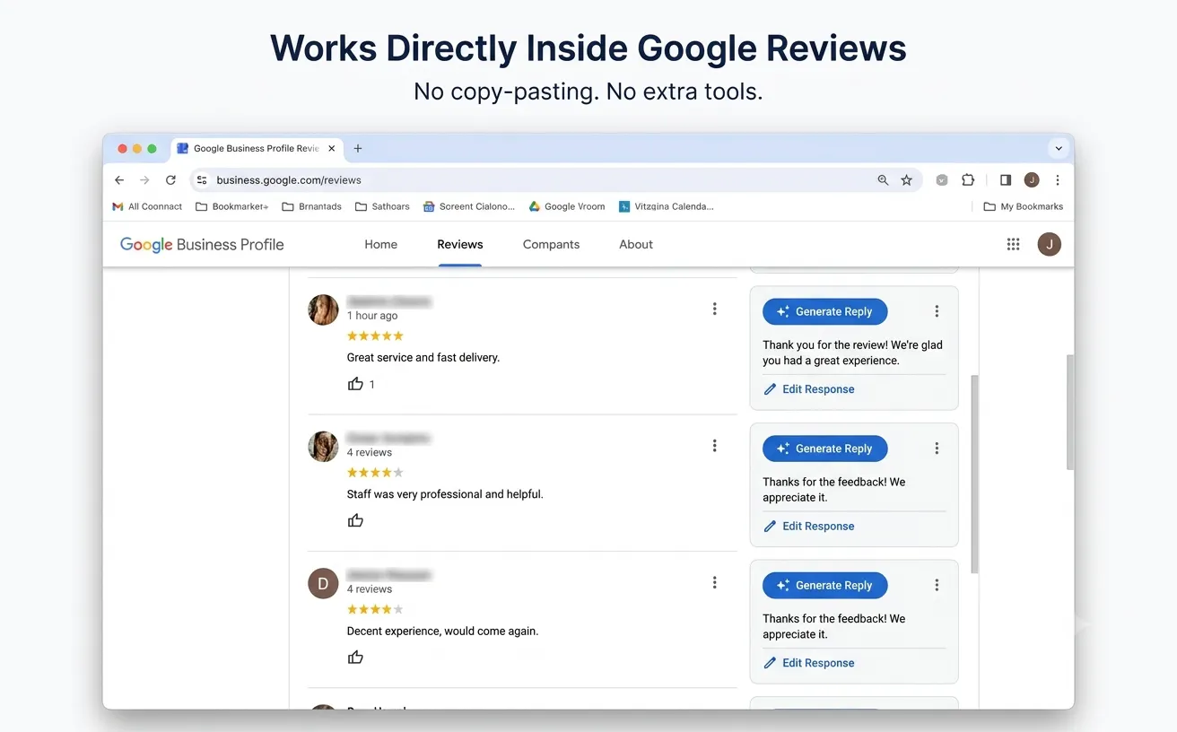The image size is (1177, 732).
Task: Like the "Decent experience" review
Action: point(355,658)
